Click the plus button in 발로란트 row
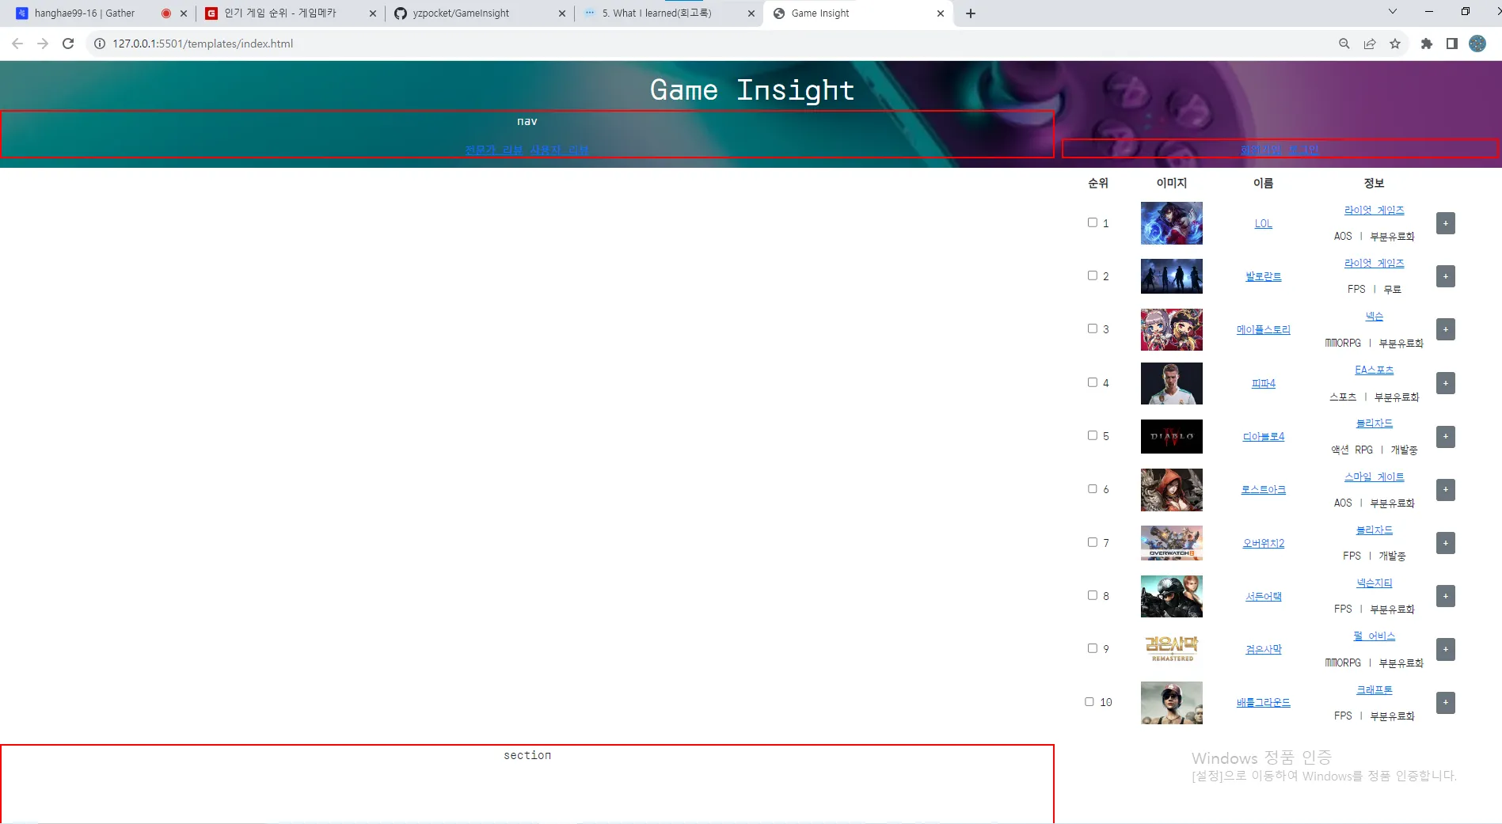 click(1446, 276)
